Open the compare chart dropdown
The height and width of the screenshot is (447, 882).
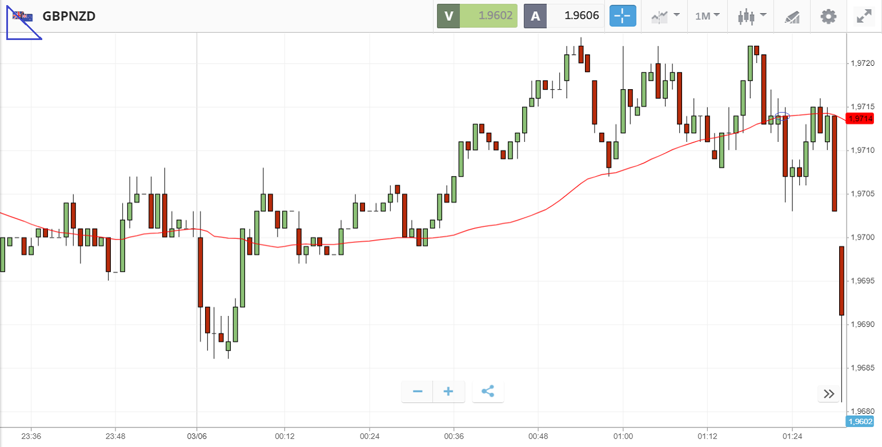[665, 16]
